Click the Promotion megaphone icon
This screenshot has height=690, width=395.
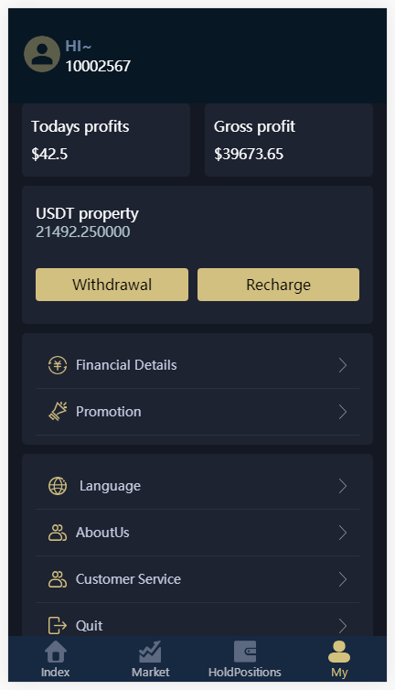[x=58, y=412]
